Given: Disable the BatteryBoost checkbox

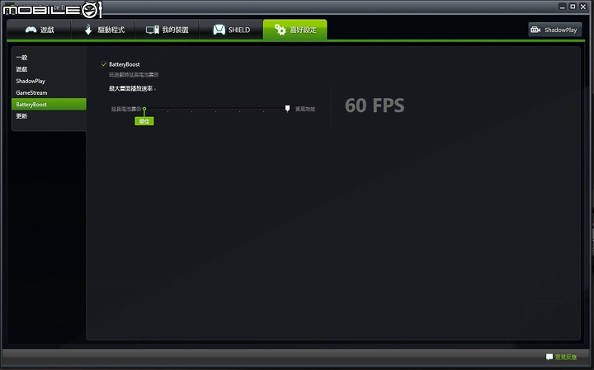Looking at the screenshot, I should (x=104, y=64).
